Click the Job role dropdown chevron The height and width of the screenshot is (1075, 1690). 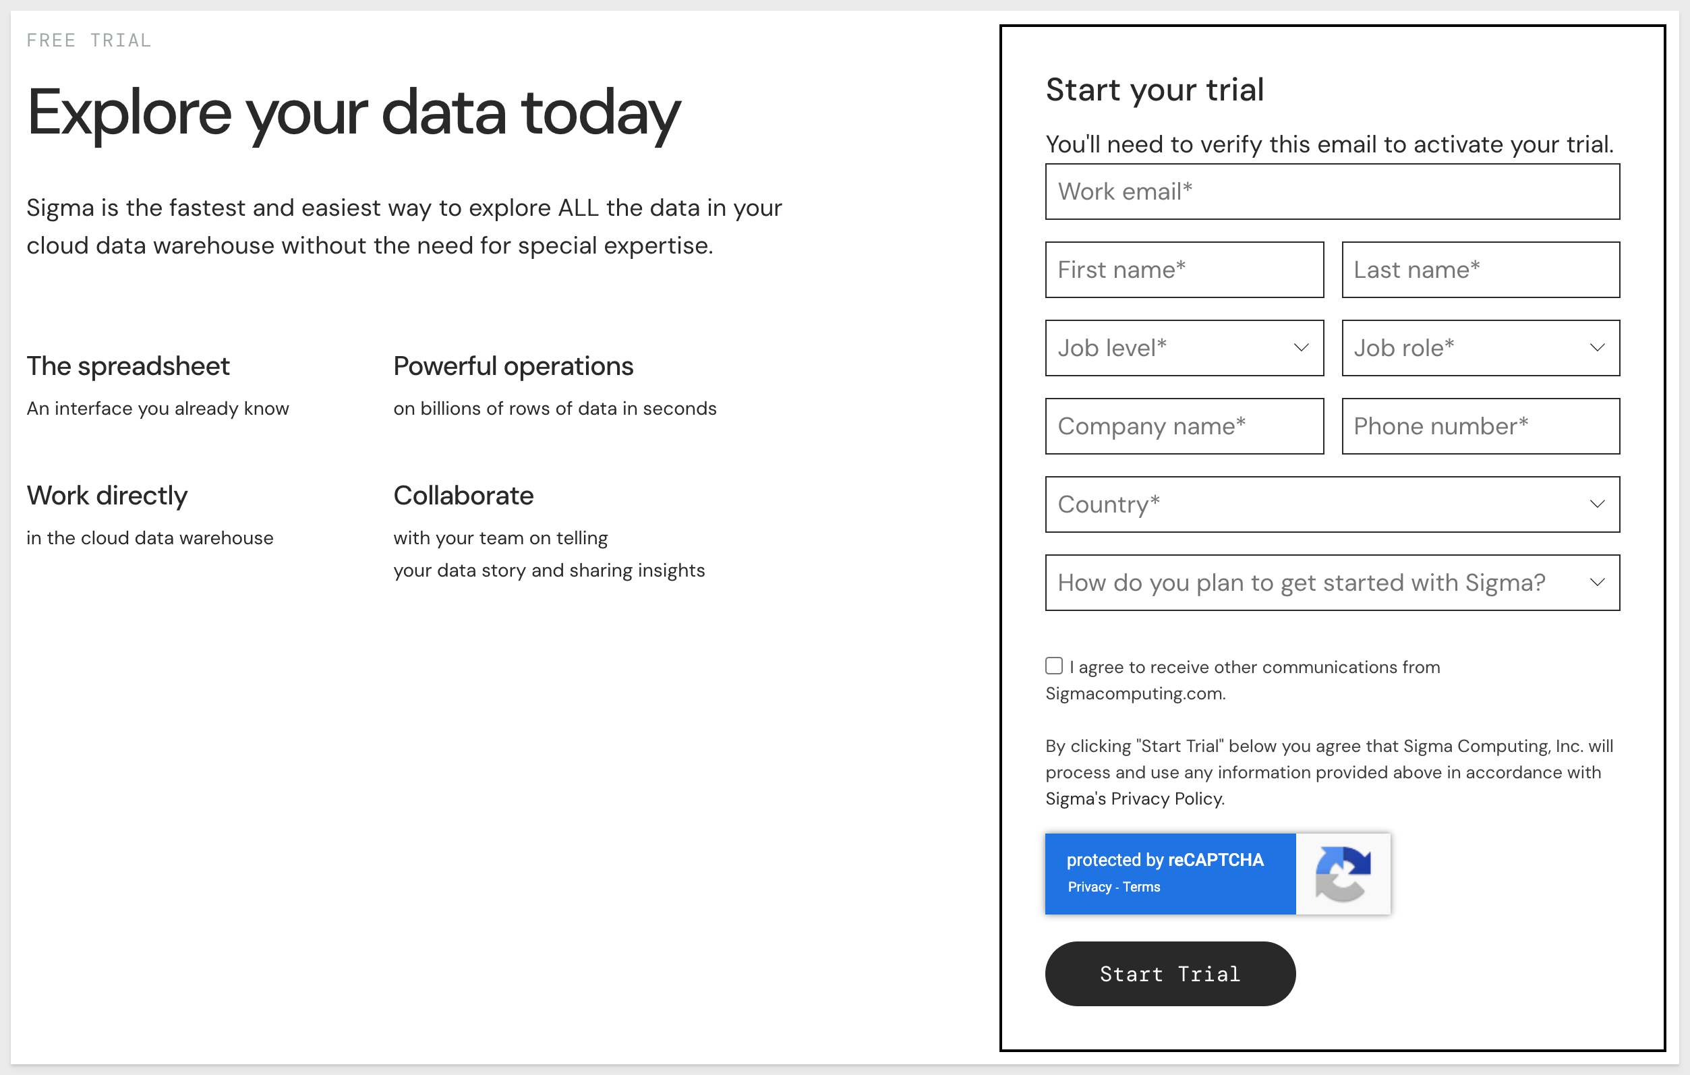tap(1598, 348)
